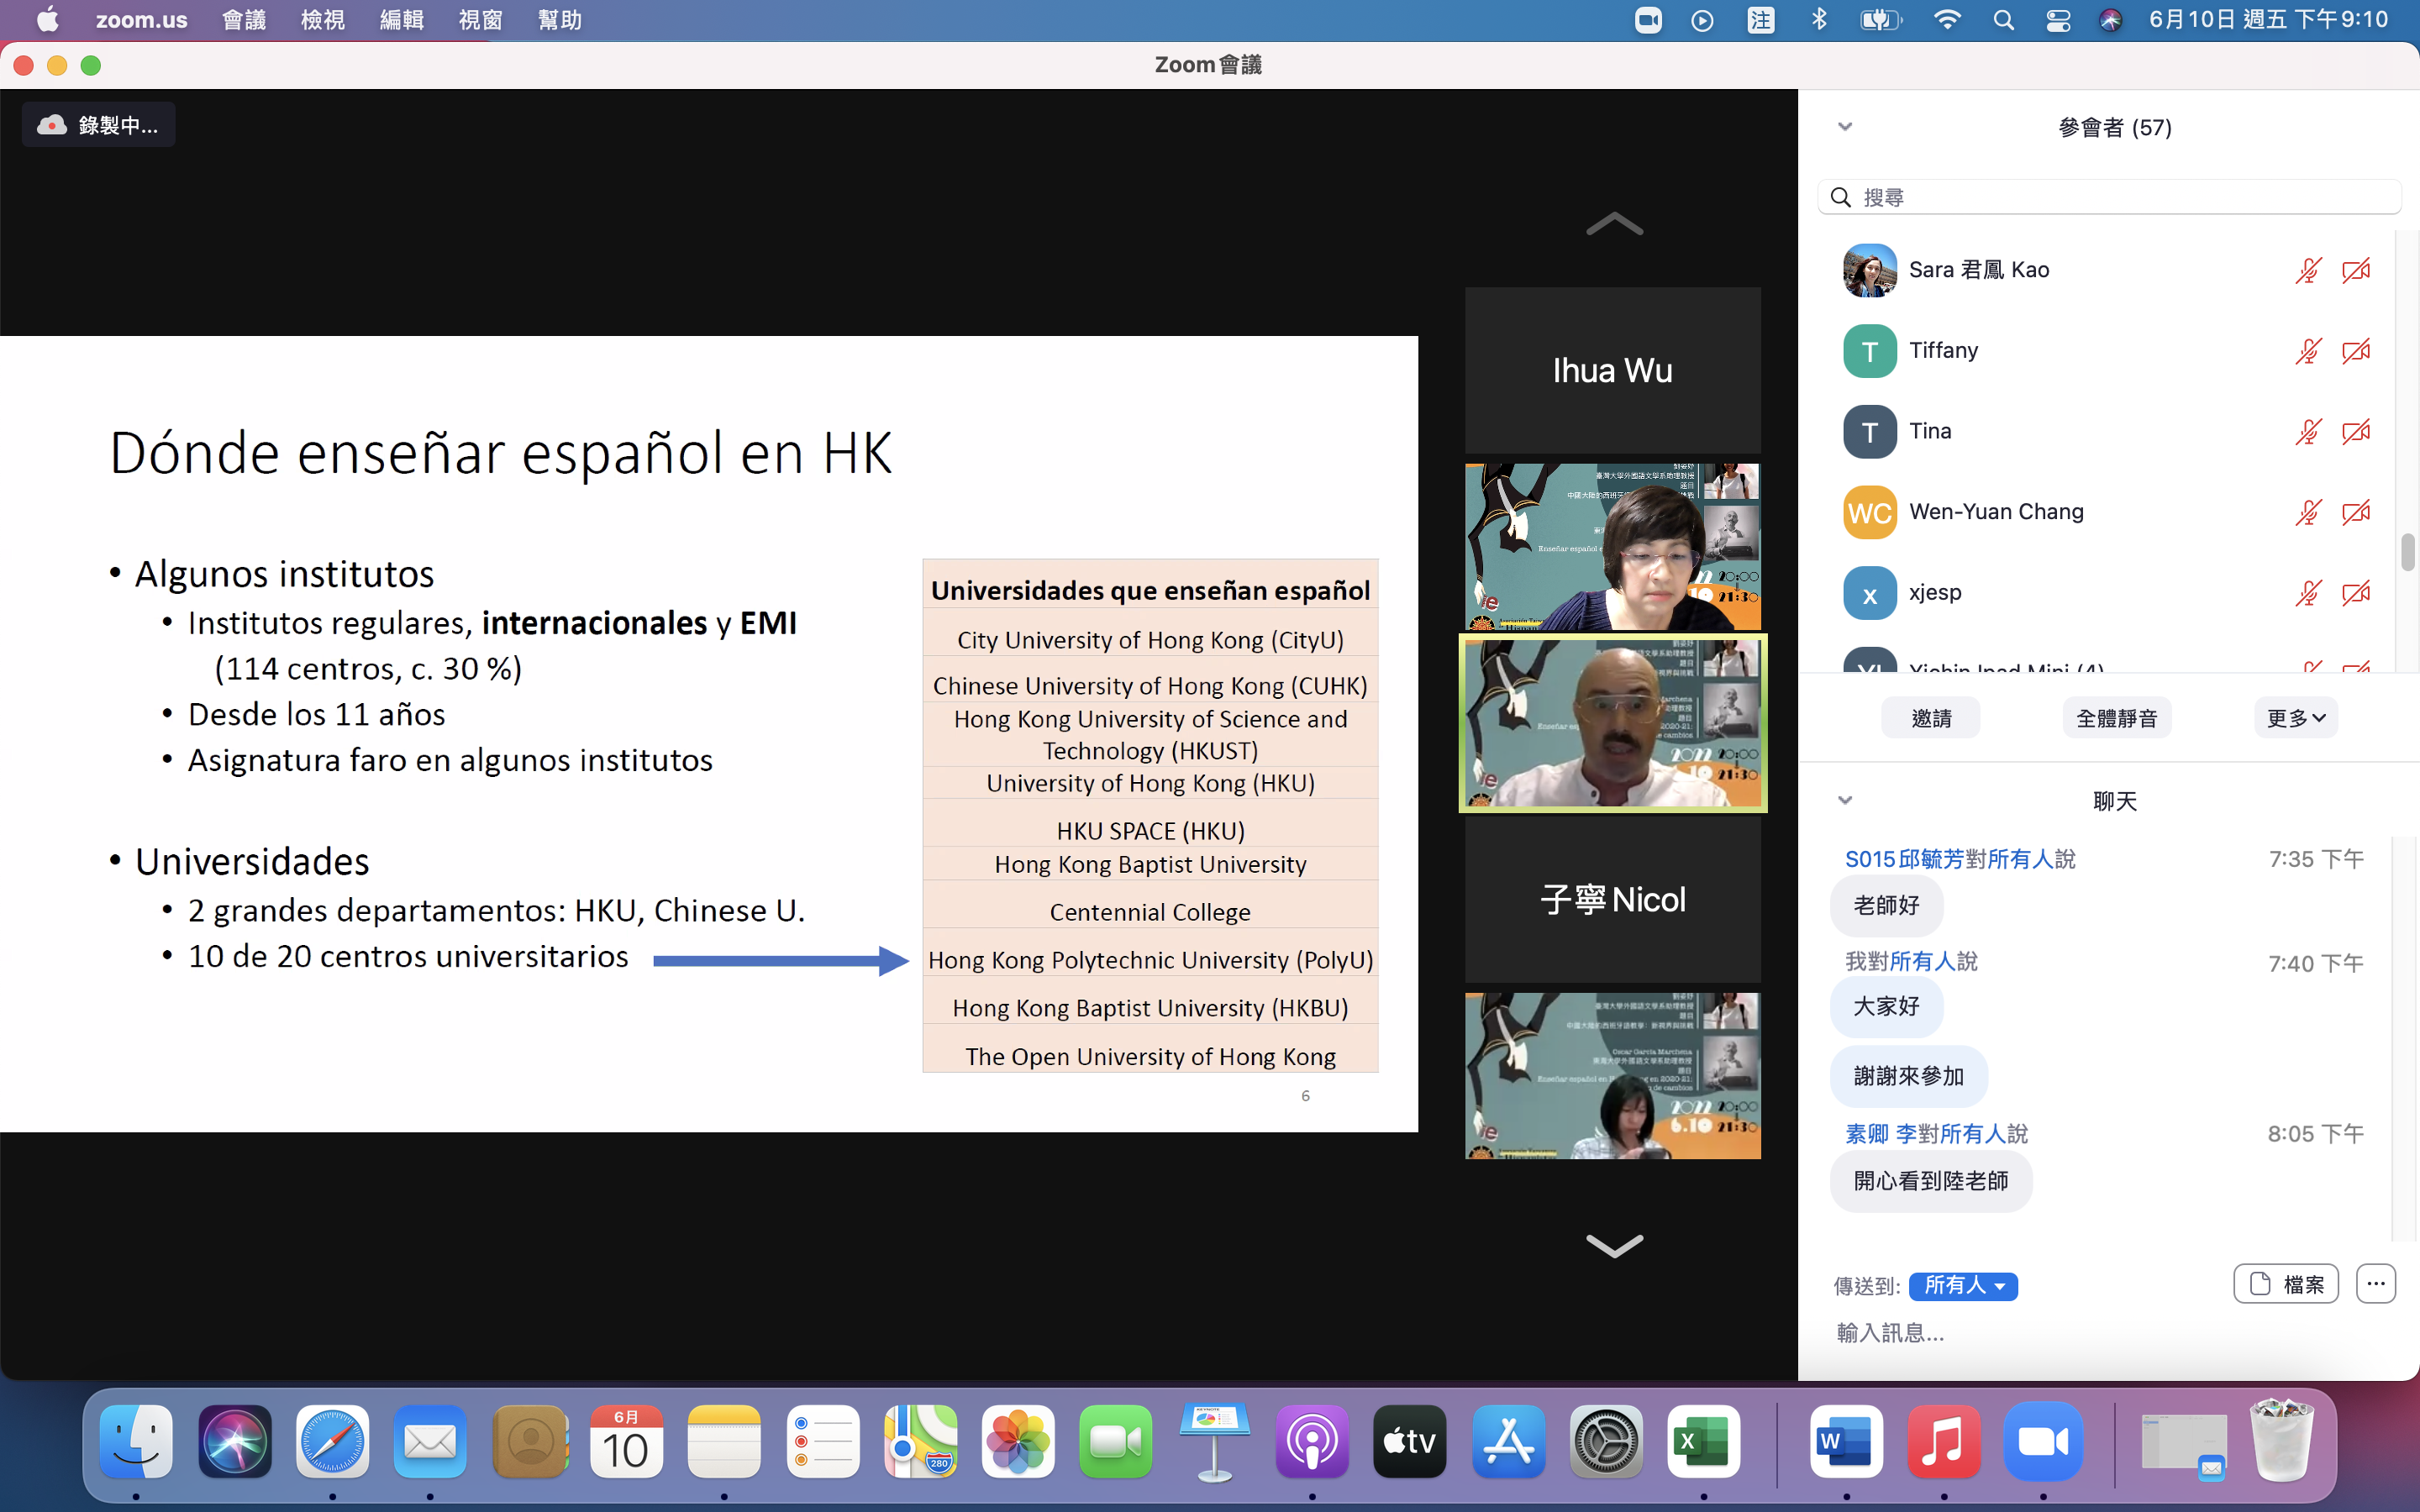Screen dimensions: 2420x1512
Task: Show previous video thumbnails with up chevron
Action: tap(1614, 224)
